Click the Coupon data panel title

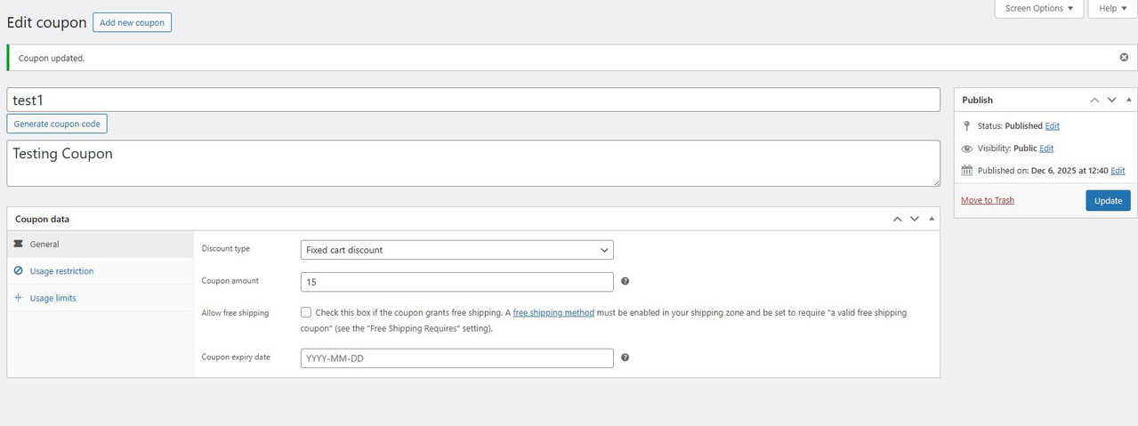42,219
